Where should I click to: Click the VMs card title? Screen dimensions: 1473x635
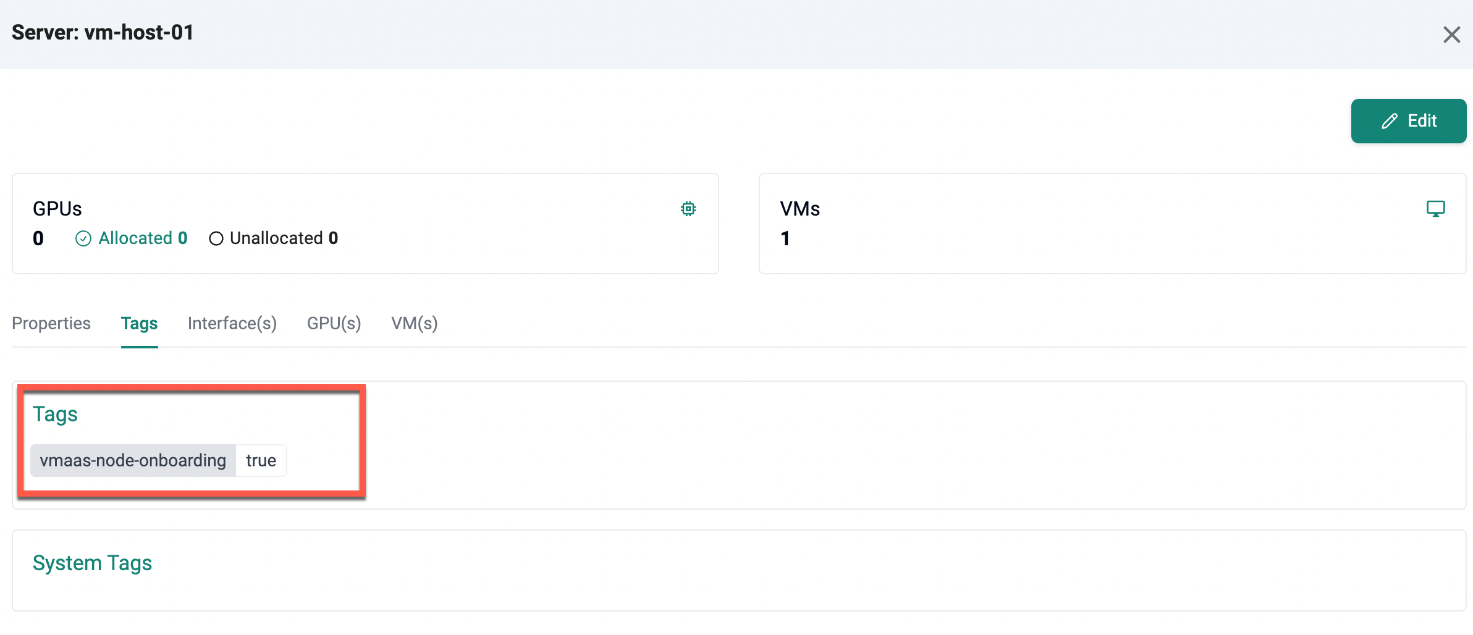800,209
